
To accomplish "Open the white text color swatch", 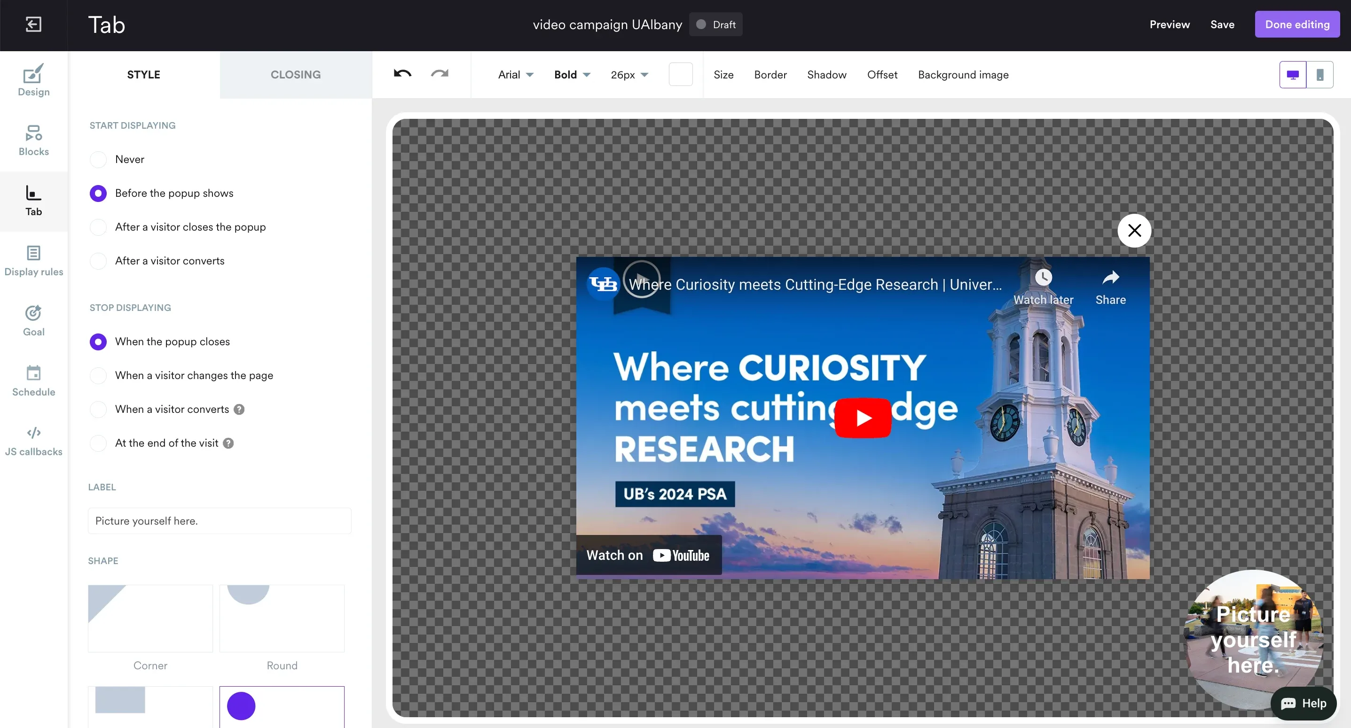I will coord(681,74).
